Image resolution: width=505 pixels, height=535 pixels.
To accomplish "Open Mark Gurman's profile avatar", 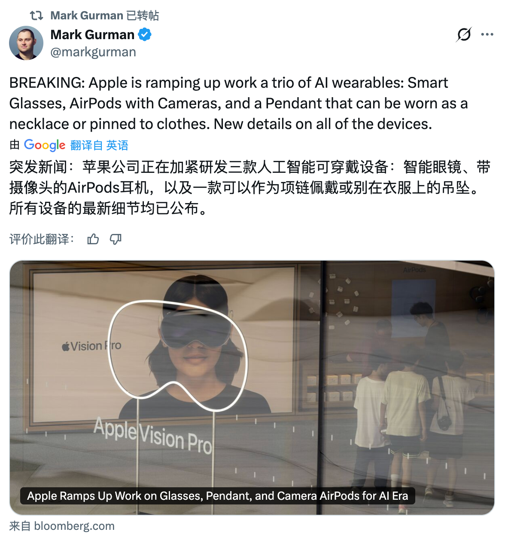I will [26, 43].
